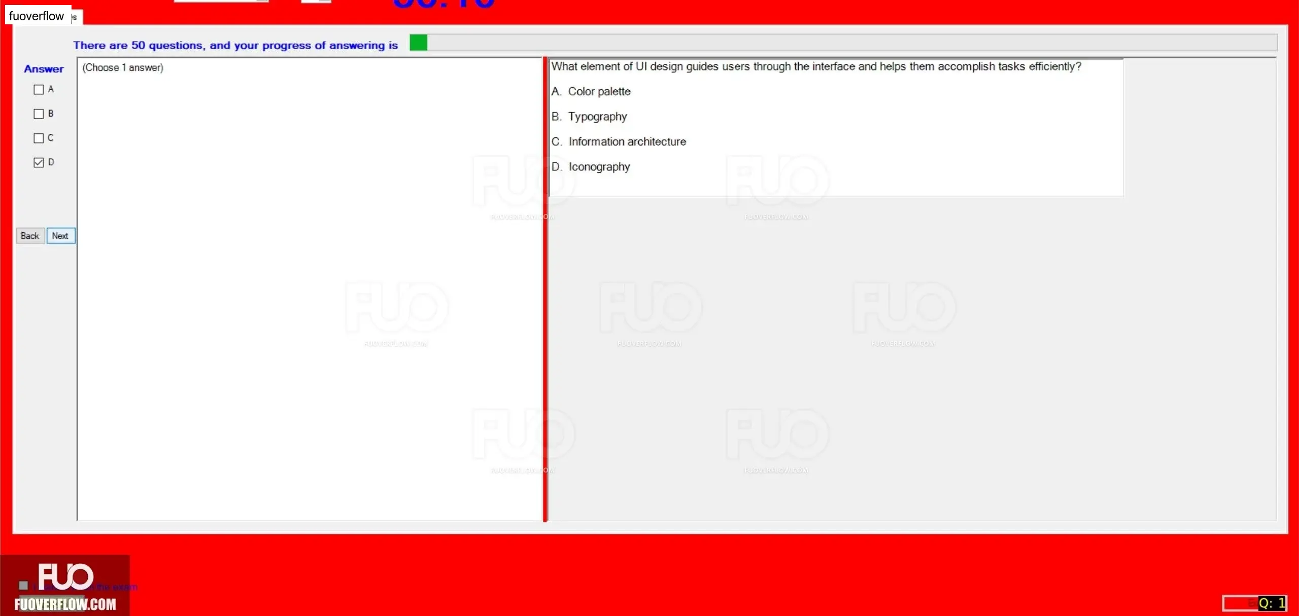This screenshot has height=616, width=1299.
Task: Toggle the finish exam checkbox at bottom left
Action: click(x=23, y=586)
